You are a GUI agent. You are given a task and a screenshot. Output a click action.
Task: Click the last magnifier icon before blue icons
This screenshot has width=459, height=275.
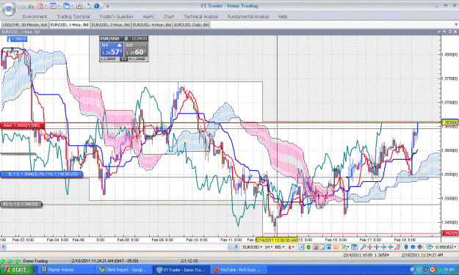[x=397, y=247]
